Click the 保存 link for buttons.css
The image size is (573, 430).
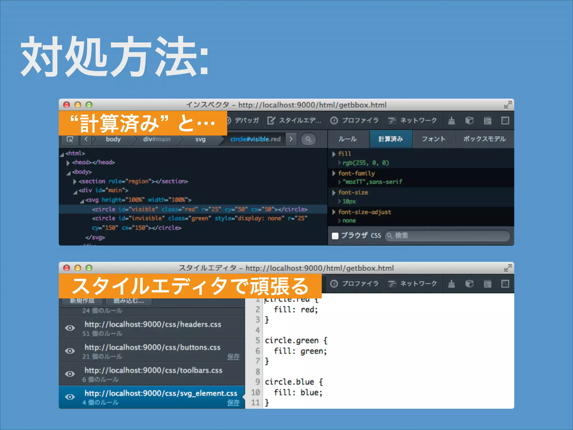[x=233, y=357]
